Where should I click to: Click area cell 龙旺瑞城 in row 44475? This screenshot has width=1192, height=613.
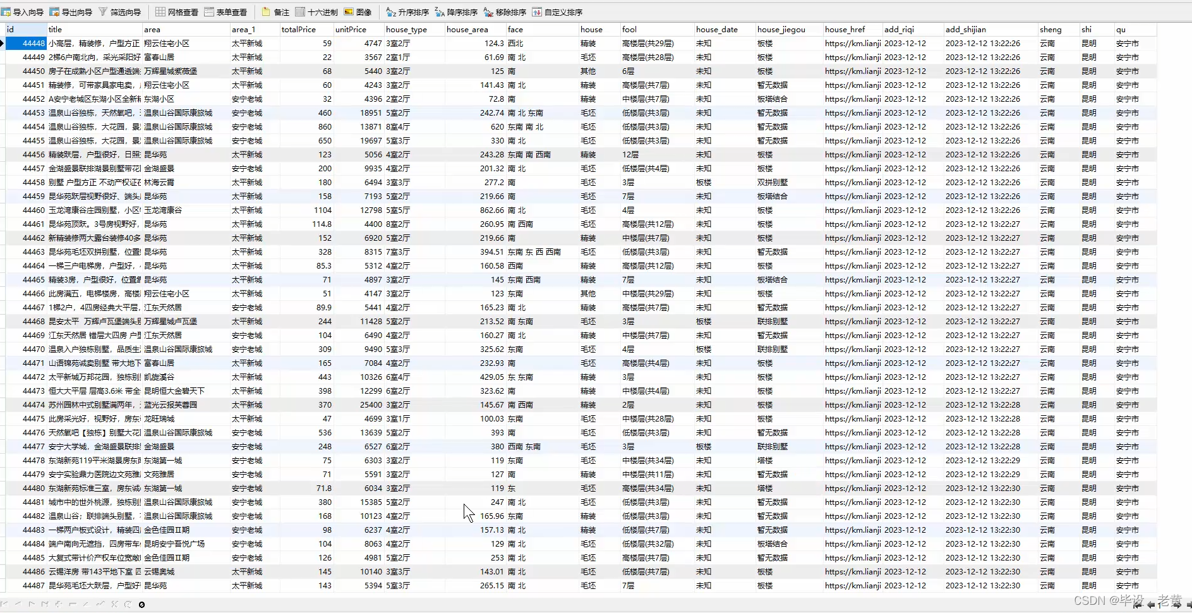coord(186,419)
